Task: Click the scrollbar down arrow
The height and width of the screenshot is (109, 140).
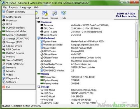Action: pyautogui.click(x=137, y=102)
